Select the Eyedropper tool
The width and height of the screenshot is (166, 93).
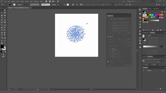[2, 35]
